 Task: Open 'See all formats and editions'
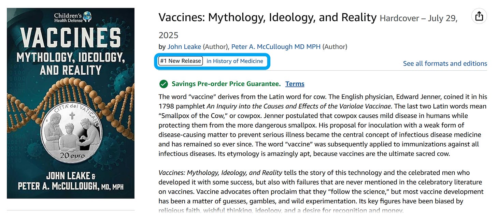[x=445, y=63]
